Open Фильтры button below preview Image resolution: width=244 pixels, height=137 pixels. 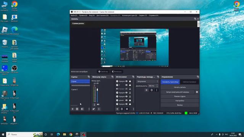pyautogui.click(x=117, y=72)
